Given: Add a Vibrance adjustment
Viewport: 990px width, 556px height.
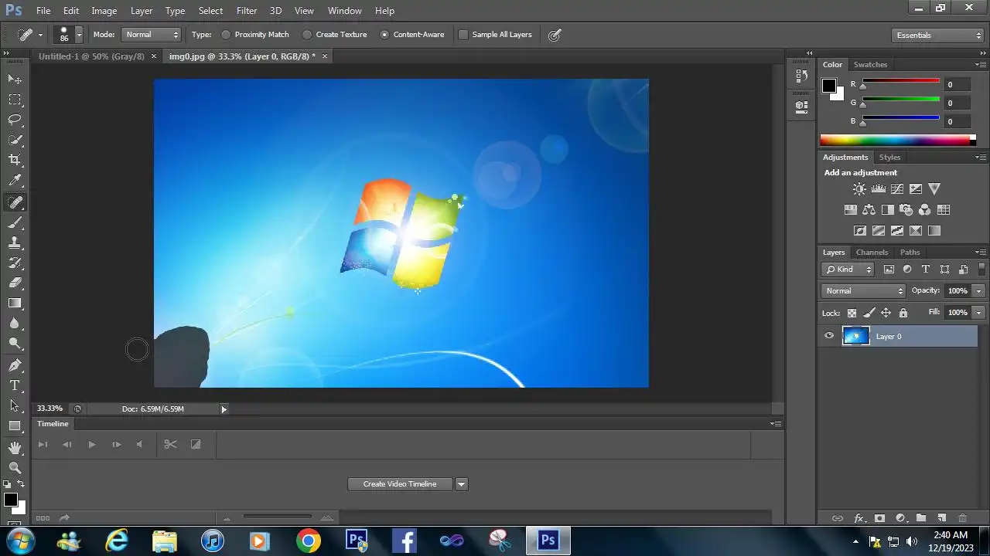Looking at the screenshot, I should click(x=934, y=188).
